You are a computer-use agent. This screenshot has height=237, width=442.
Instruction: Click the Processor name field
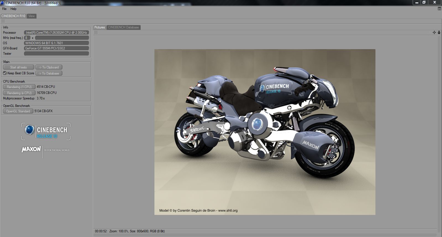tap(56, 33)
